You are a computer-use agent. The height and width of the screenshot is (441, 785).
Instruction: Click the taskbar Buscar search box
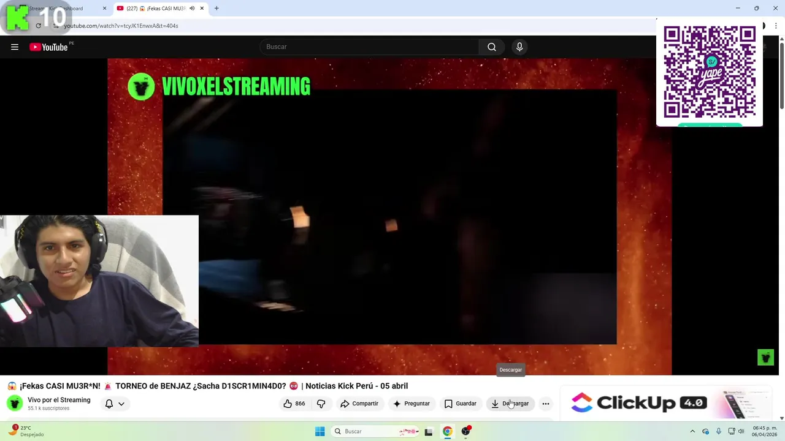tap(376, 431)
